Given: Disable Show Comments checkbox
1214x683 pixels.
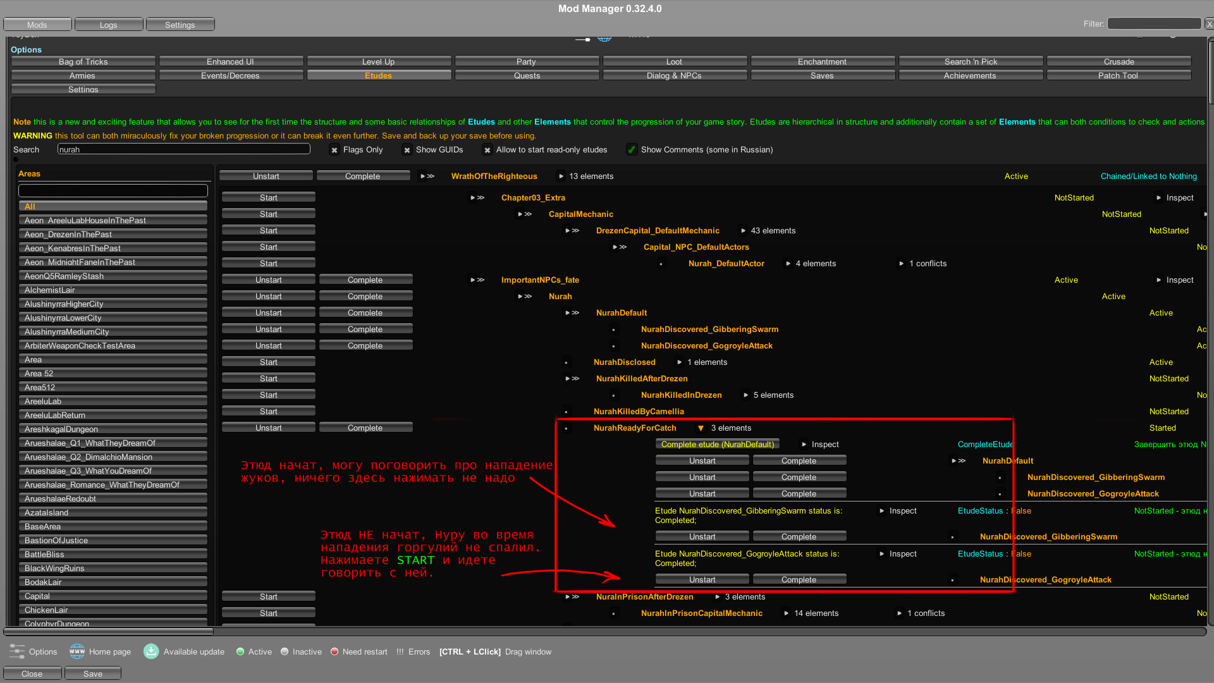Looking at the screenshot, I should point(631,150).
